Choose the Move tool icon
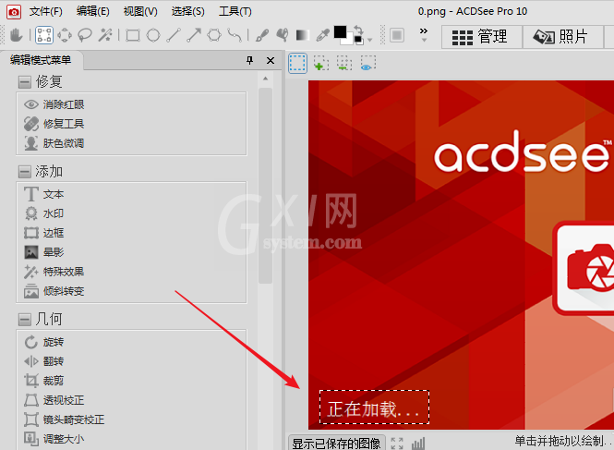This screenshot has width=614, height=450. (65, 35)
